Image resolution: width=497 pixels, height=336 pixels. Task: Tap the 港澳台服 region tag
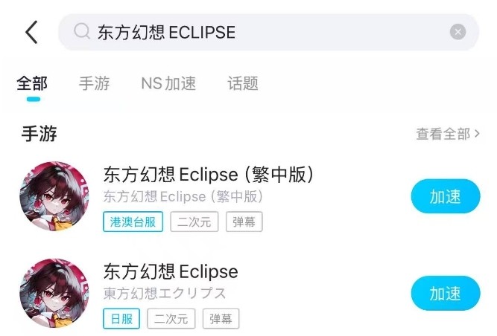click(x=133, y=221)
